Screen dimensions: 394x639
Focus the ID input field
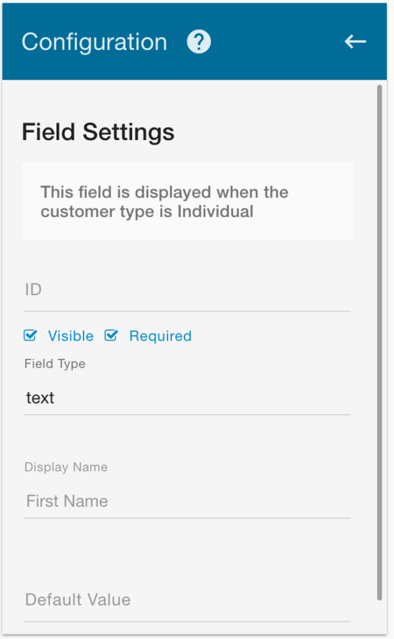click(x=187, y=290)
